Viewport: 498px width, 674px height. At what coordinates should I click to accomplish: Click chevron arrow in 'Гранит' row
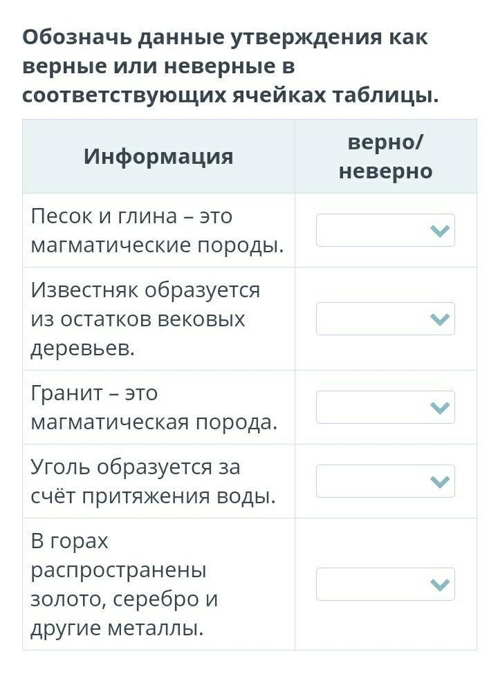(x=439, y=407)
